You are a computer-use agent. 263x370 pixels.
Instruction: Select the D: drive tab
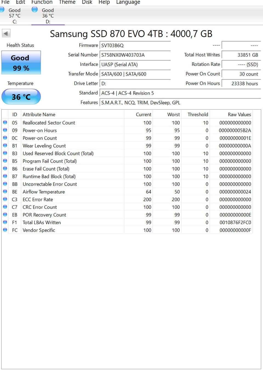(x=48, y=16)
